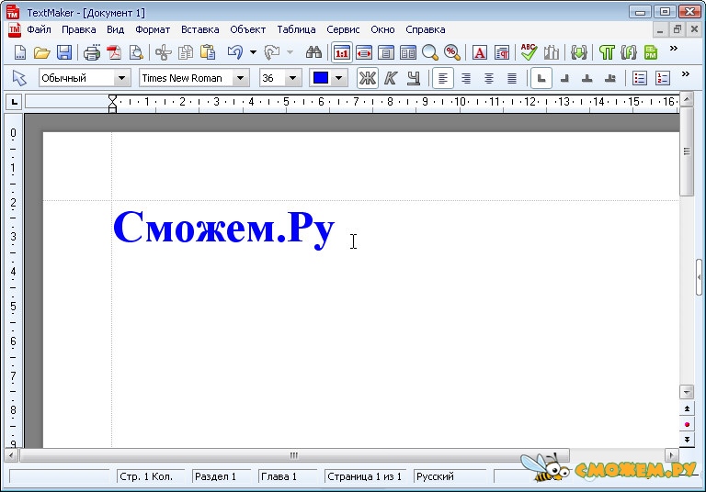Center the paragraph
This screenshot has width=706, height=492.
pos(488,78)
